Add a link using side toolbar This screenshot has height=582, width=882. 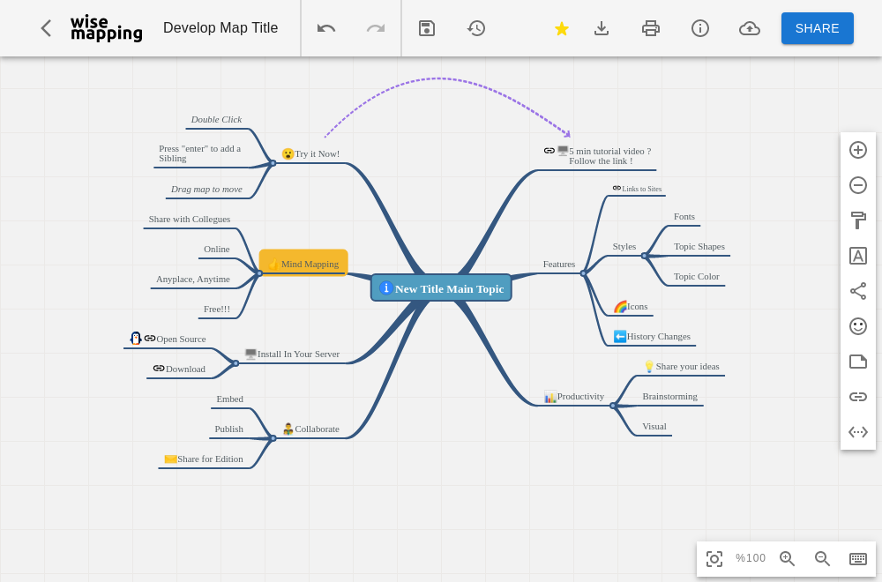click(858, 397)
